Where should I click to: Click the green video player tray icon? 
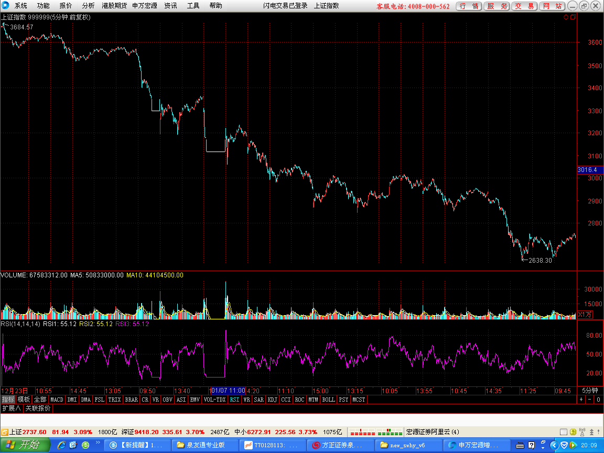pos(573,445)
